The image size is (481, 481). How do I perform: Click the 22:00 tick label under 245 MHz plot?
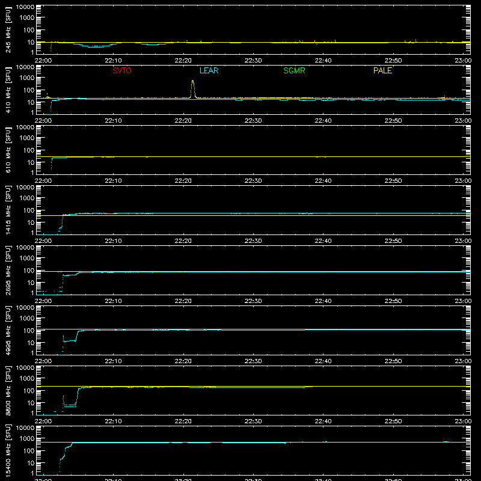(x=43, y=61)
